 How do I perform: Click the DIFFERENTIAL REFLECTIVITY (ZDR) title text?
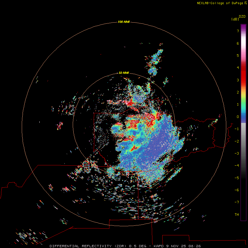click(x=88, y=246)
